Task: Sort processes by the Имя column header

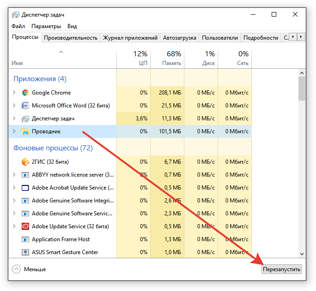Action: point(63,59)
